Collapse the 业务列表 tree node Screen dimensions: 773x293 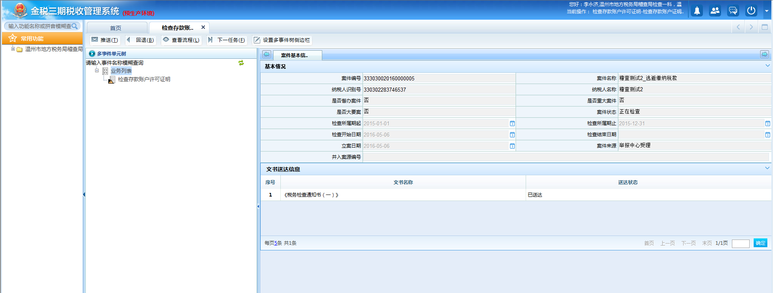point(97,71)
